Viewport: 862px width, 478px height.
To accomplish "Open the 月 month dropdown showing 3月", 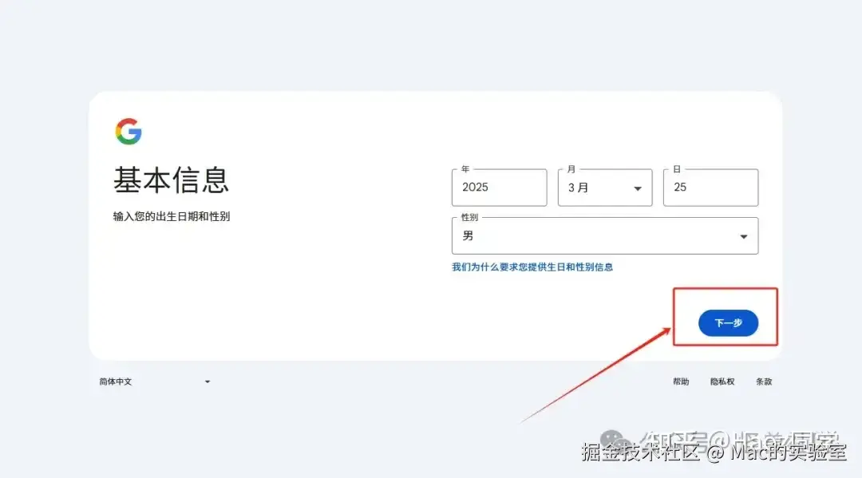I will coord(605,188).
